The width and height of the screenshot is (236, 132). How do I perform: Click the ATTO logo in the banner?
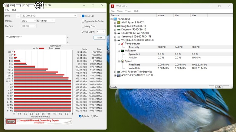11,121
